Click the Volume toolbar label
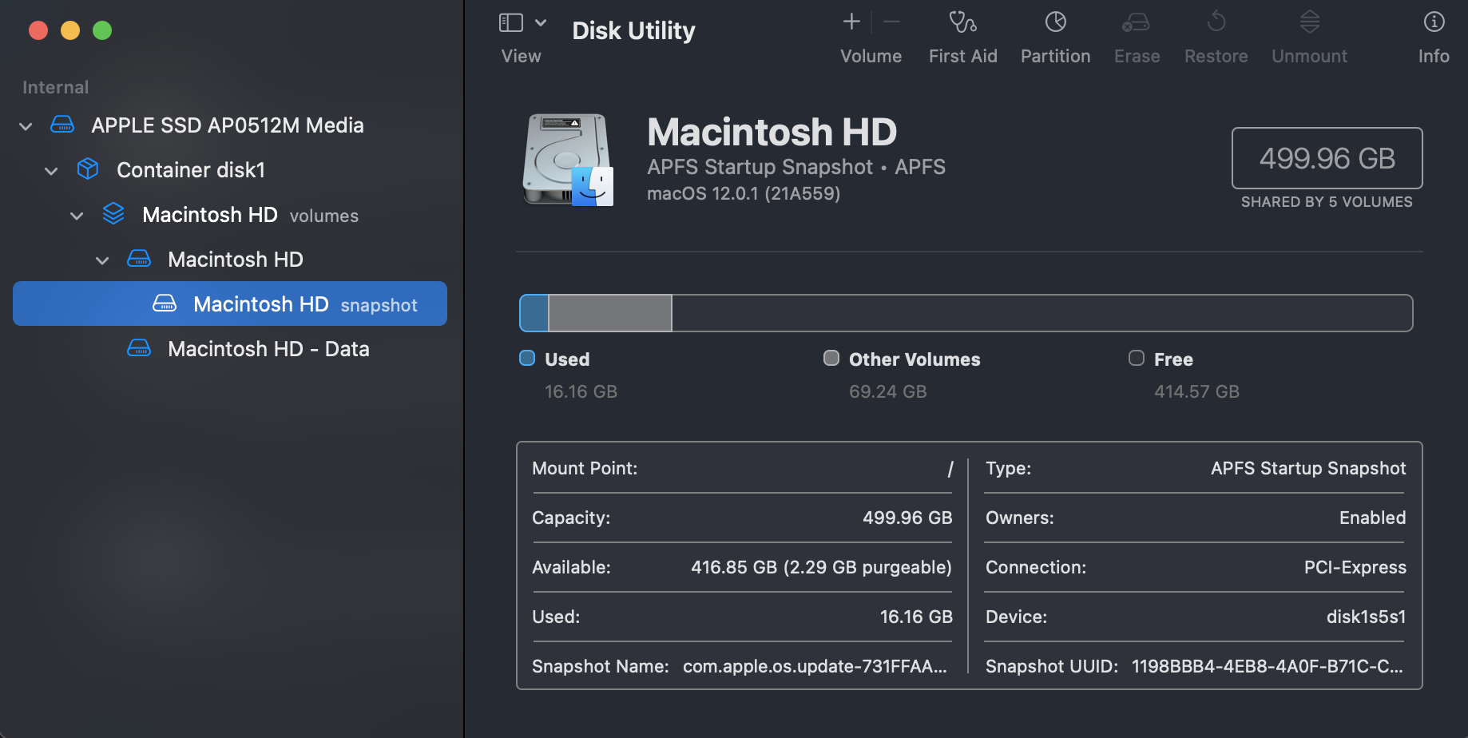 pos(871,56)
